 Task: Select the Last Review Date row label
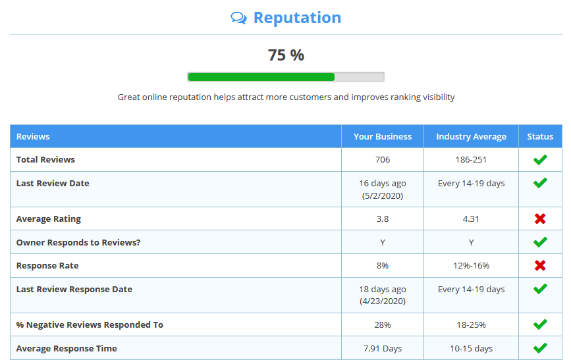click(53, 183)
